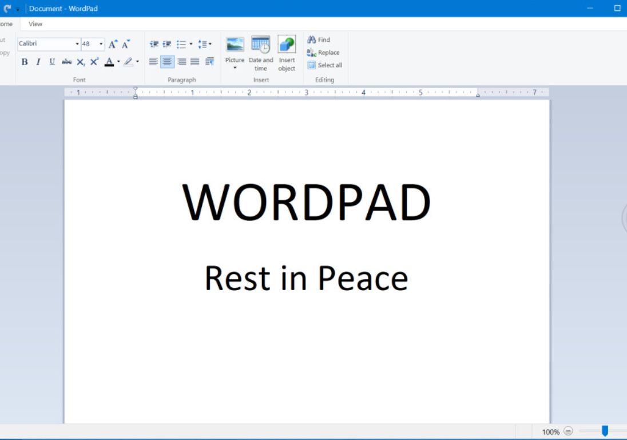Start a bulleted list
627x440 pixels.
coord(181,44)
